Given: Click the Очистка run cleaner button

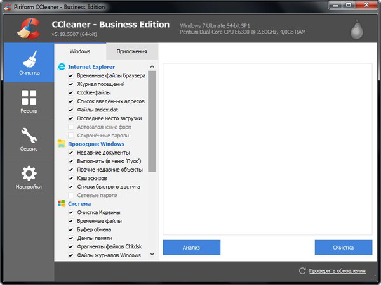Looking at the screenshot, I should click(x=344, y=248).
